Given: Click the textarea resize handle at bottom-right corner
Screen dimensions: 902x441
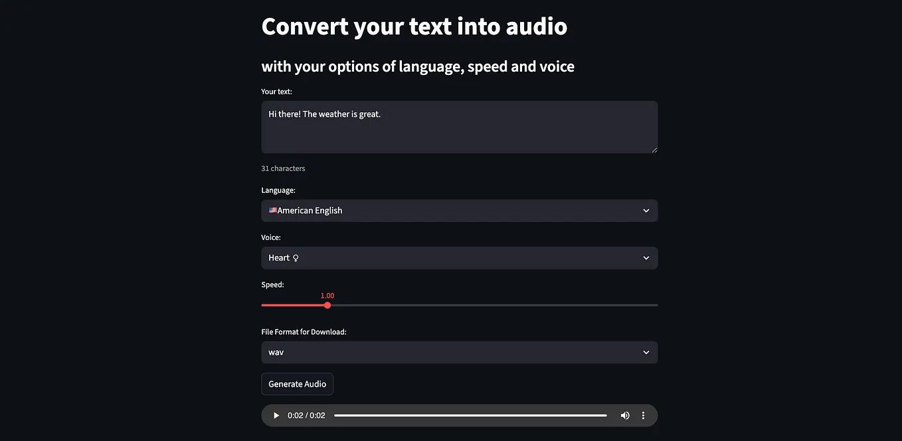Looking at the screenshot, I should point(654,150).
